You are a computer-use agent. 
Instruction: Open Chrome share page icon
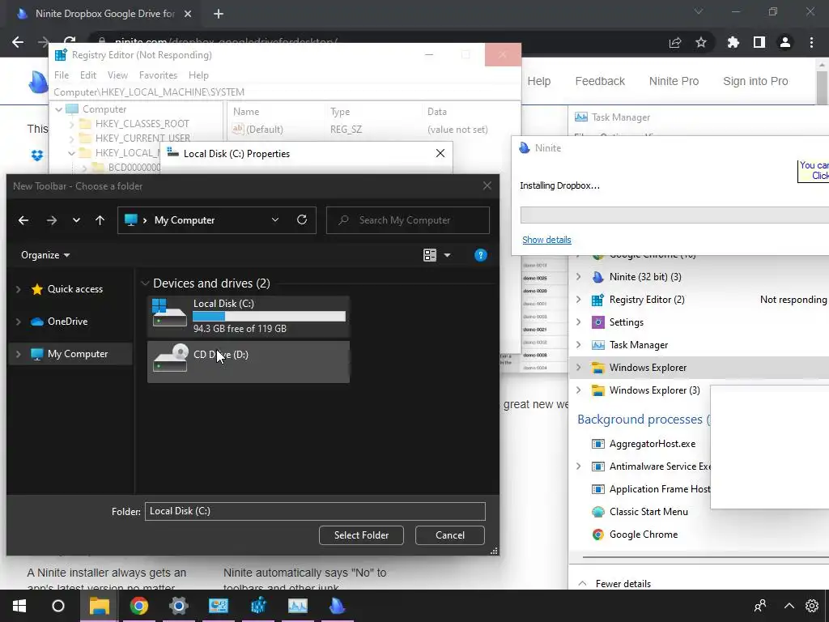[x=675, y=43]
